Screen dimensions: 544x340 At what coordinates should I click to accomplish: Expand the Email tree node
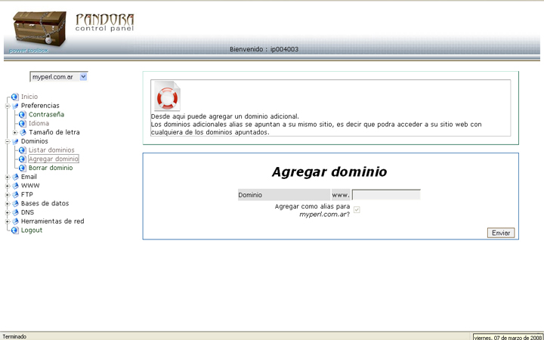point(8,177)
